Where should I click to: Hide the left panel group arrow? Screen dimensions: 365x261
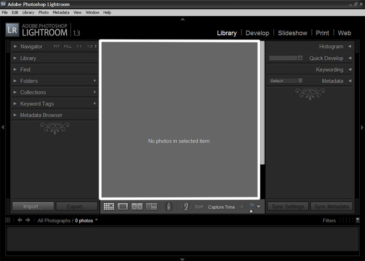[x=3, y=127]
